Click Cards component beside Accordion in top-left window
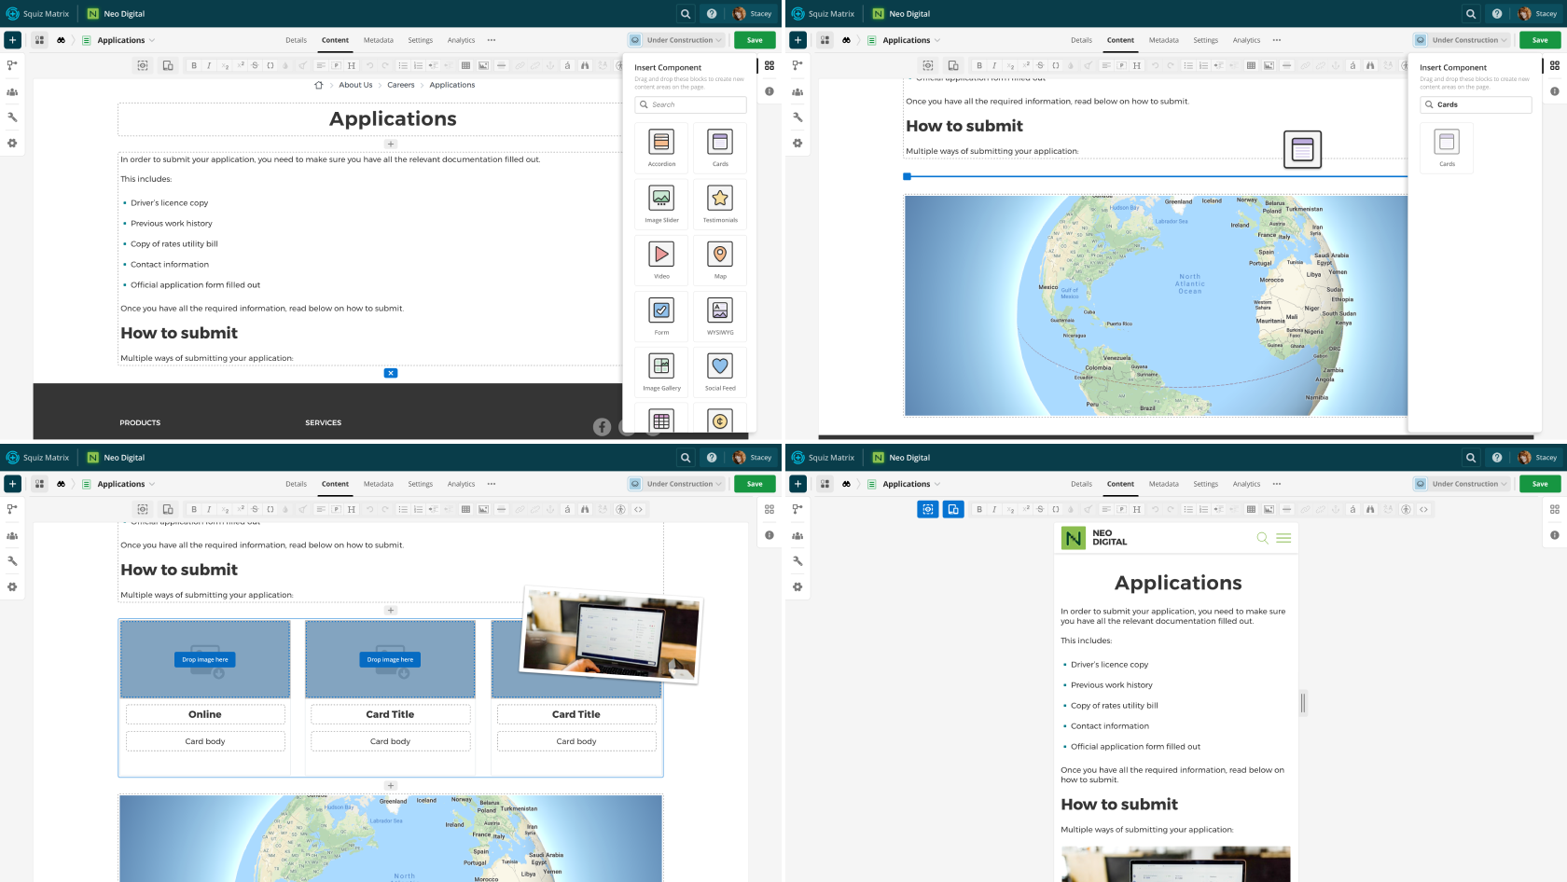This screenshot has height=882, width=1567. pos(720,146)
